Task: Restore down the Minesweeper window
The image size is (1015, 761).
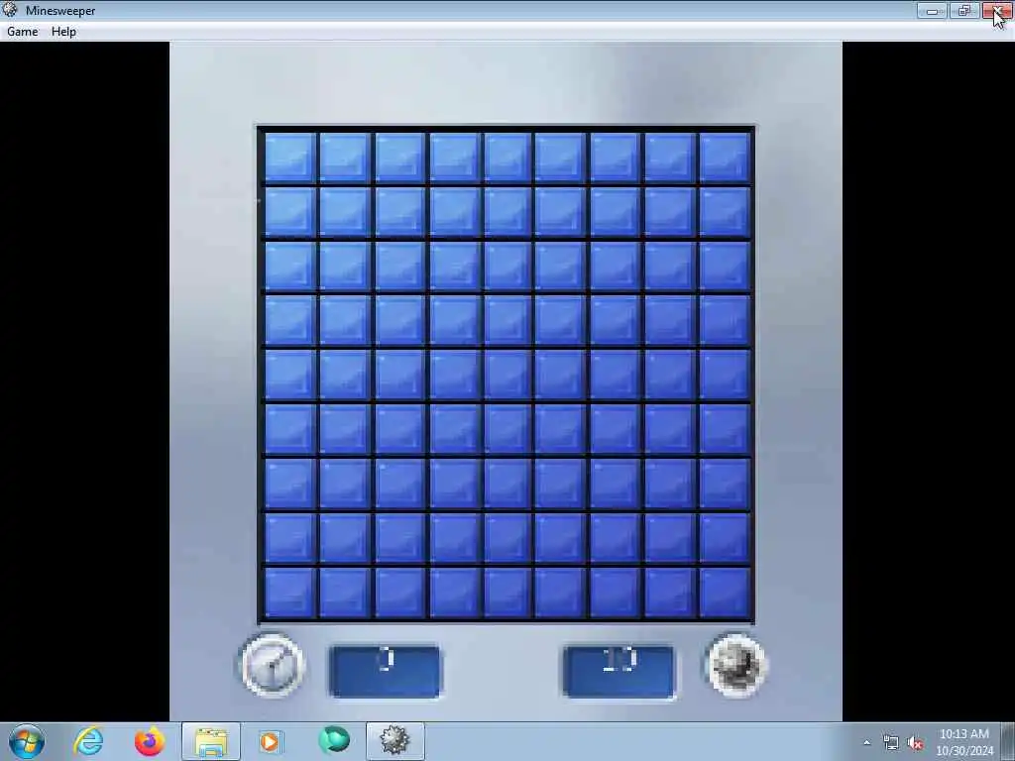Action: tap(964, 10)
